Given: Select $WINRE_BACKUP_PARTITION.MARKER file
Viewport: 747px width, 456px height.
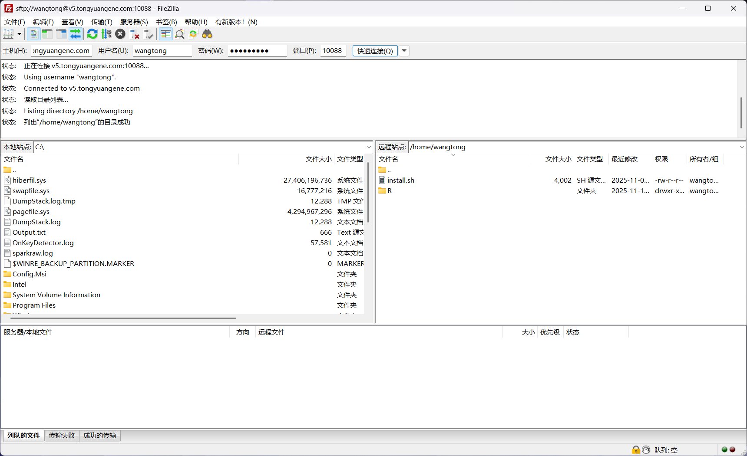Looking at the screenshot, I should (73, 264).
